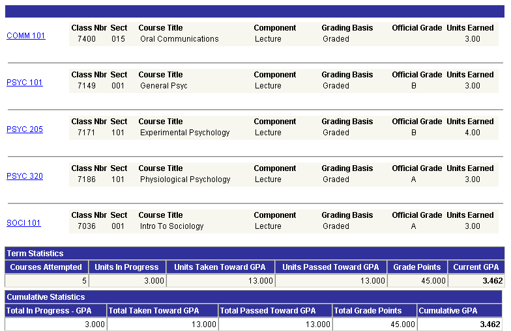Screen dimensions: 511x331
Task: Click the Experimental Psychology title text
Action: point(184,133)
